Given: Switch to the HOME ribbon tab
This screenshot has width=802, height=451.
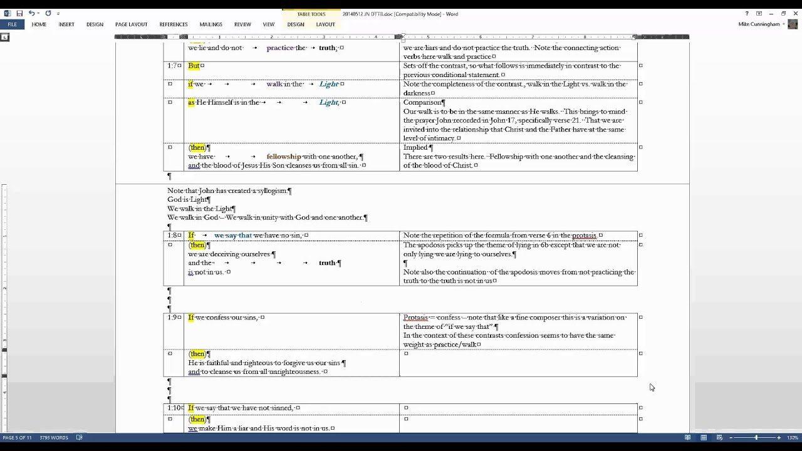Looking at the screenshot, I should [x=39, y=24].
